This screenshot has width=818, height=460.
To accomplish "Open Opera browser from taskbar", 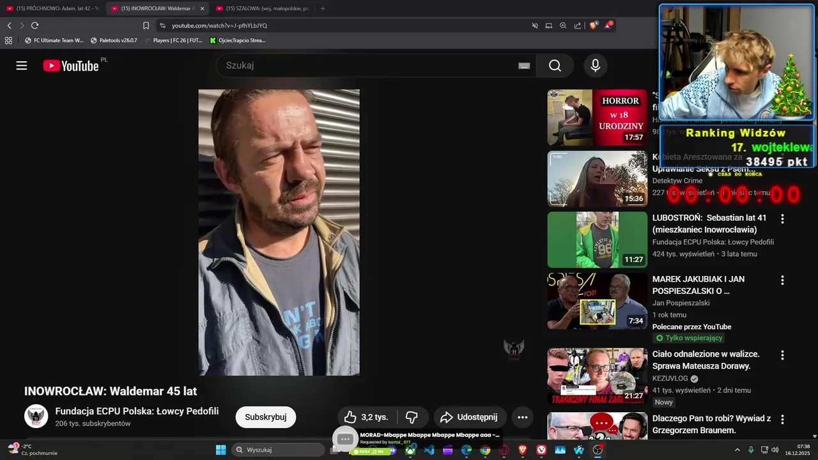I will click(504, 450).
